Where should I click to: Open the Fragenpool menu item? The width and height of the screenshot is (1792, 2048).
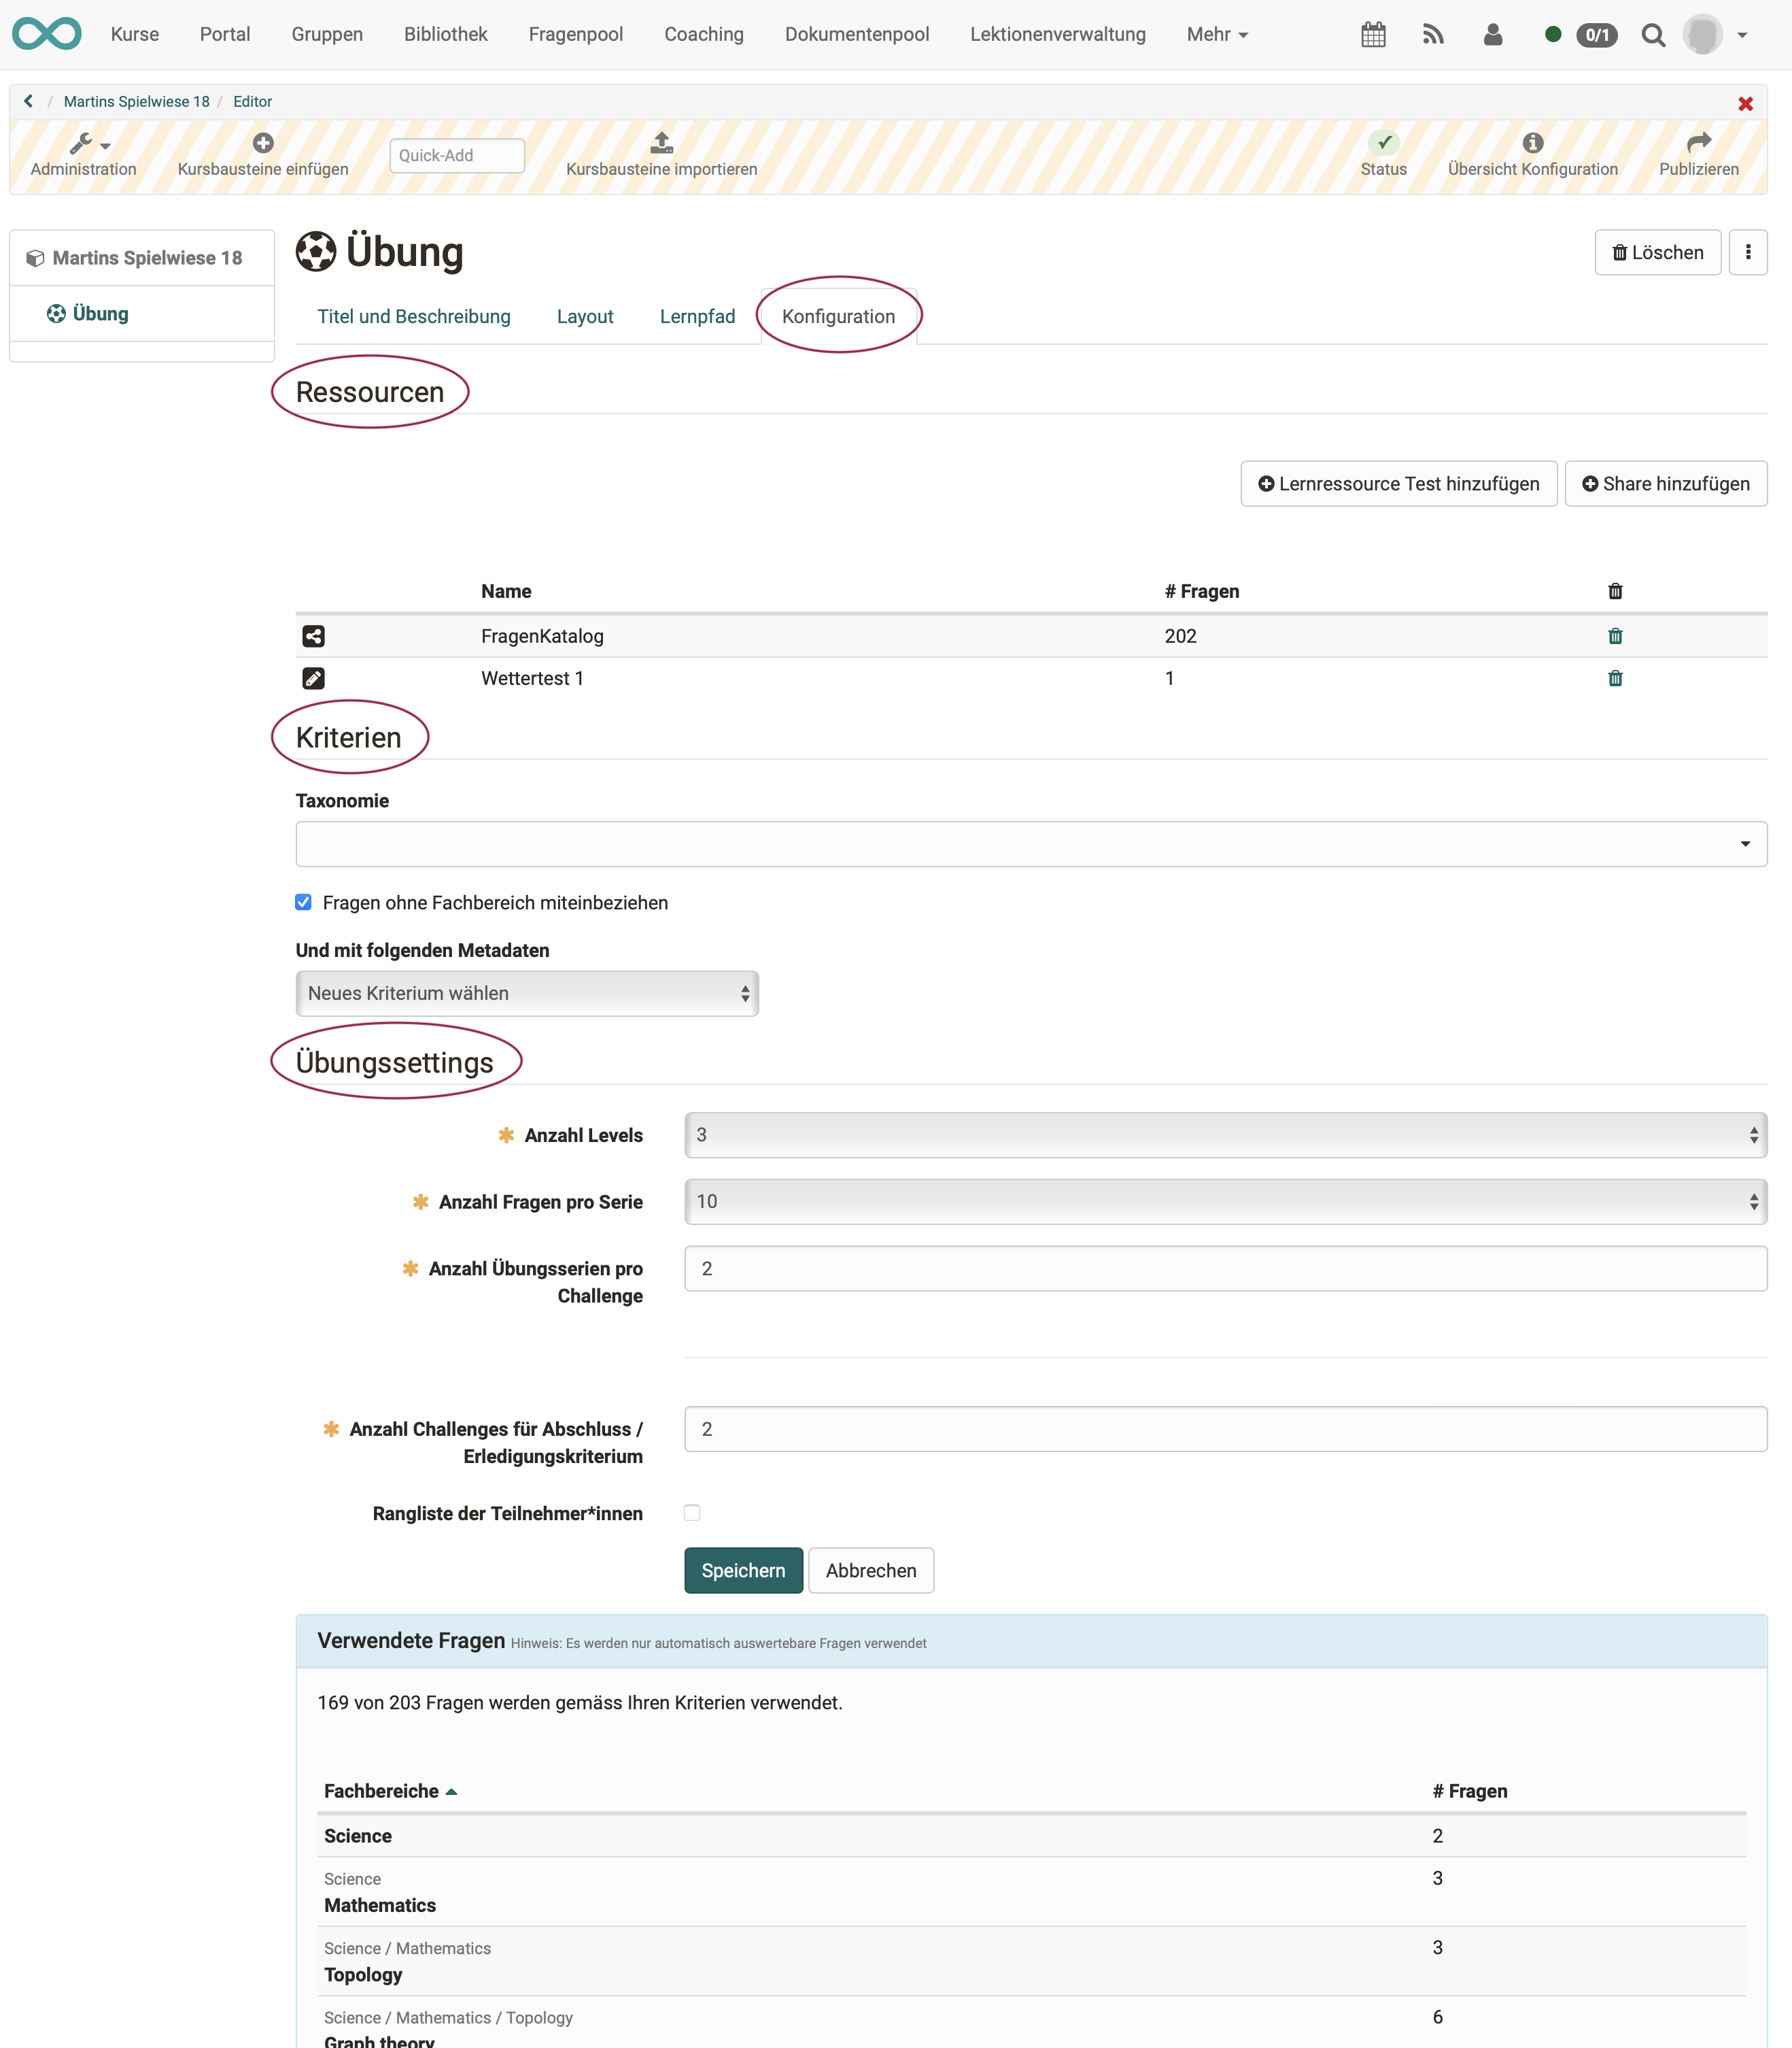tap(576, 34)
